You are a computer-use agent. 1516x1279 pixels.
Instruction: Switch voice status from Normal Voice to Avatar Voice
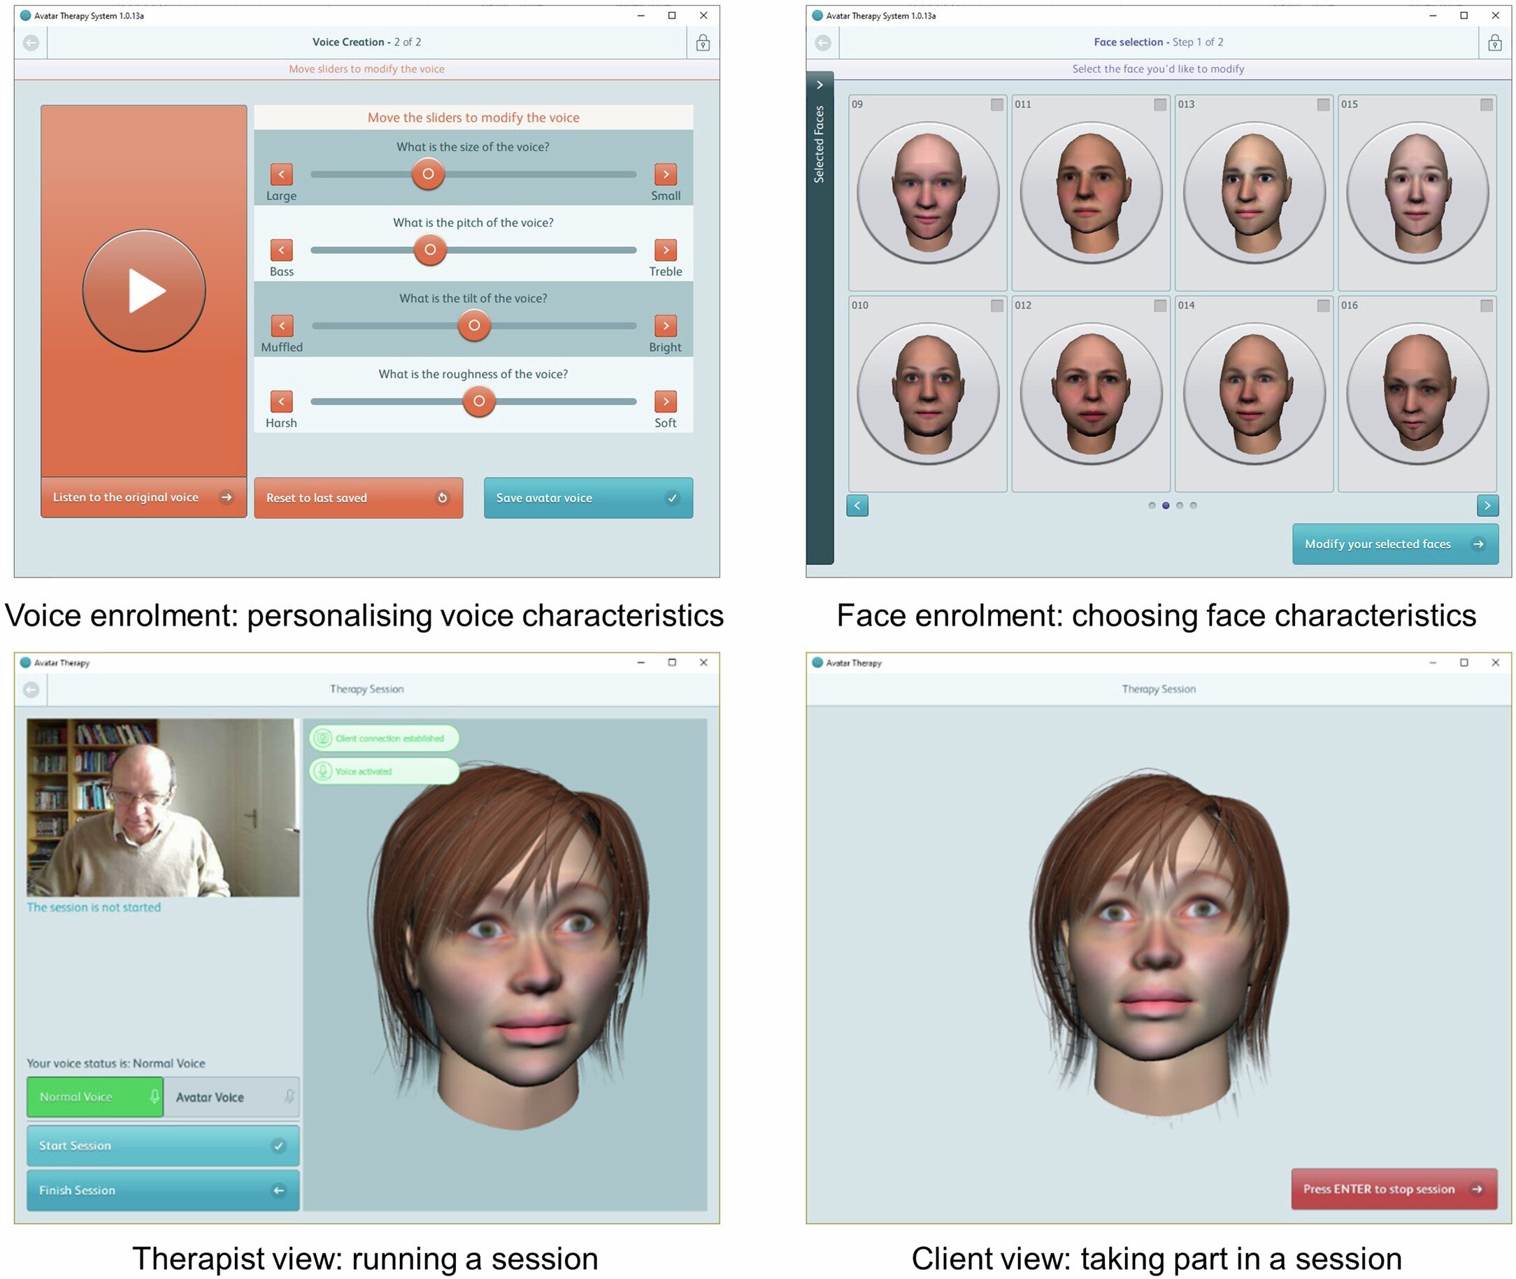coord(231,1096)
